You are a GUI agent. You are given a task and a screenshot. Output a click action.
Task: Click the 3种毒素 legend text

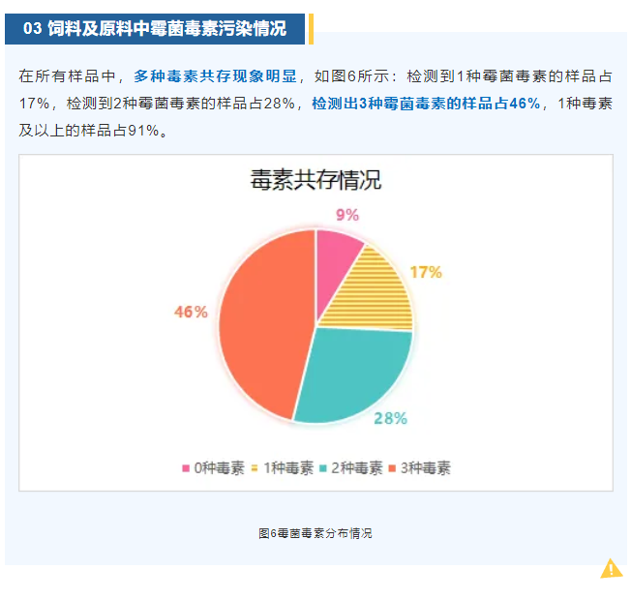click(426, 468)
